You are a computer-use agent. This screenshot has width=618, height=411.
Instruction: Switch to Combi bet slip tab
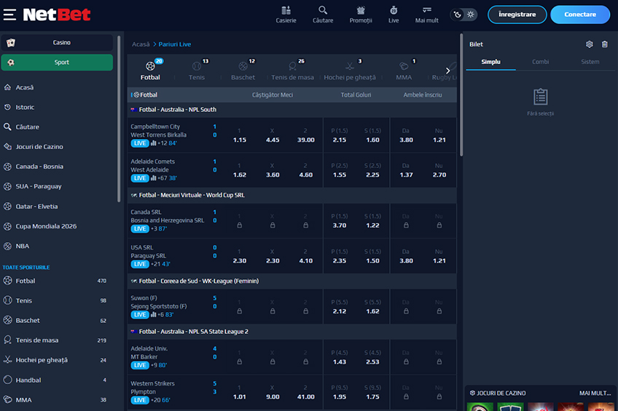[540, 62]
